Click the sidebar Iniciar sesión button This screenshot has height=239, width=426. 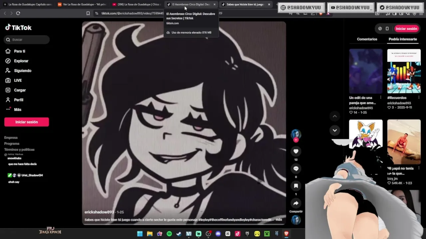point(27,122)
